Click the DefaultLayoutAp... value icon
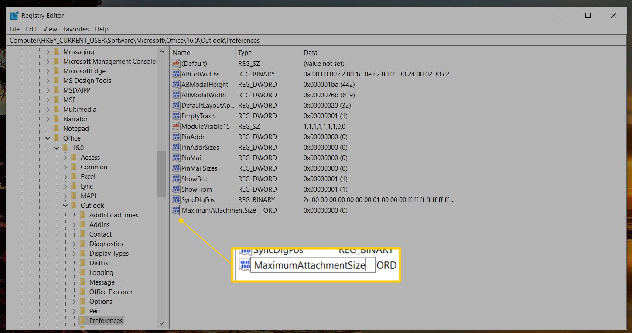The height and width of the screenshot is (333, 632). [x=176, y=105]
